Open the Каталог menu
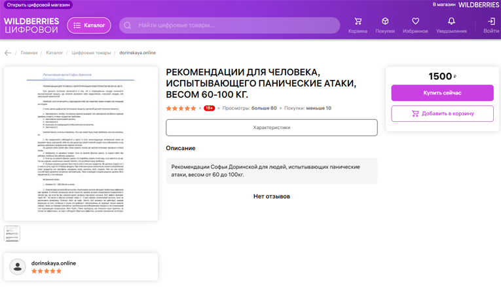Image resolution: width=501 pixels, height=287 pixels. pyautogui.click(x=89, y=26)
